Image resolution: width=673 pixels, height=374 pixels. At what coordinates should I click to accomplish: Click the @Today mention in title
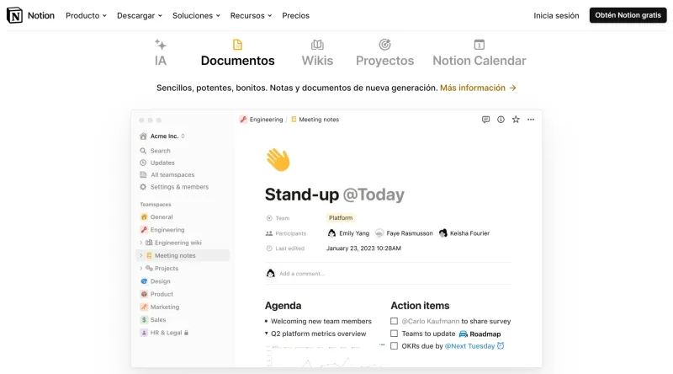coord(374,195)
